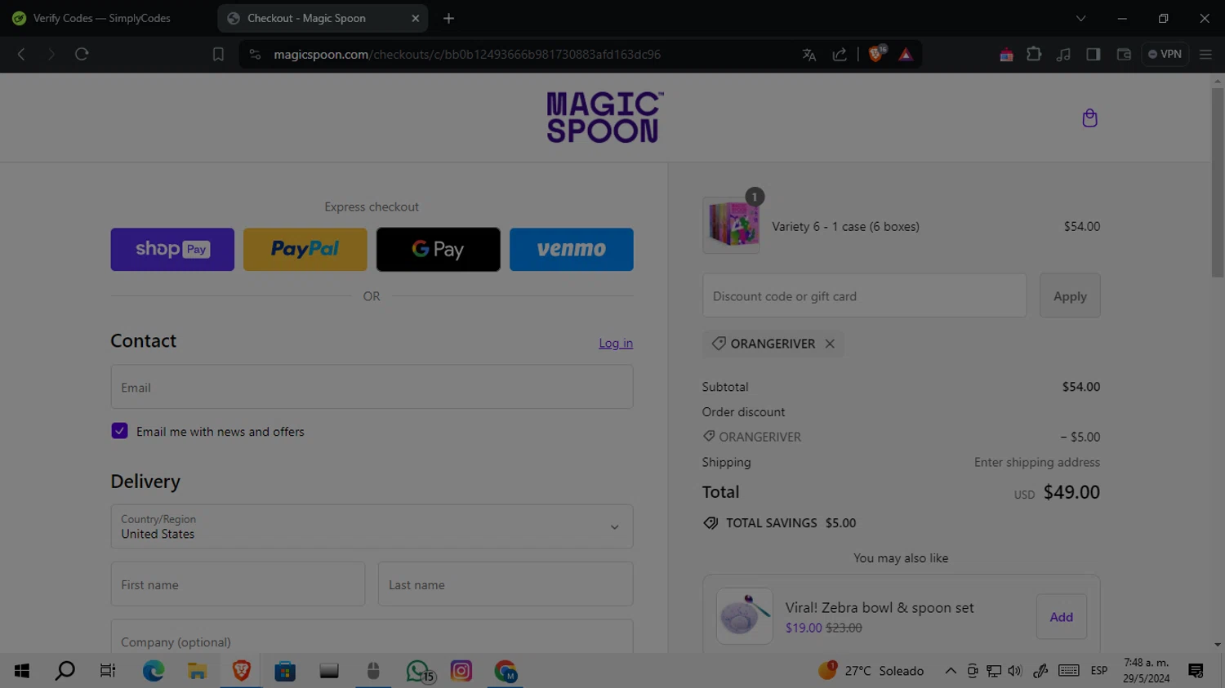Image resolution: width=1225 pixels, height=688 pixels.
Task: Open Instagram from taskbar
Action: (461, 671)
